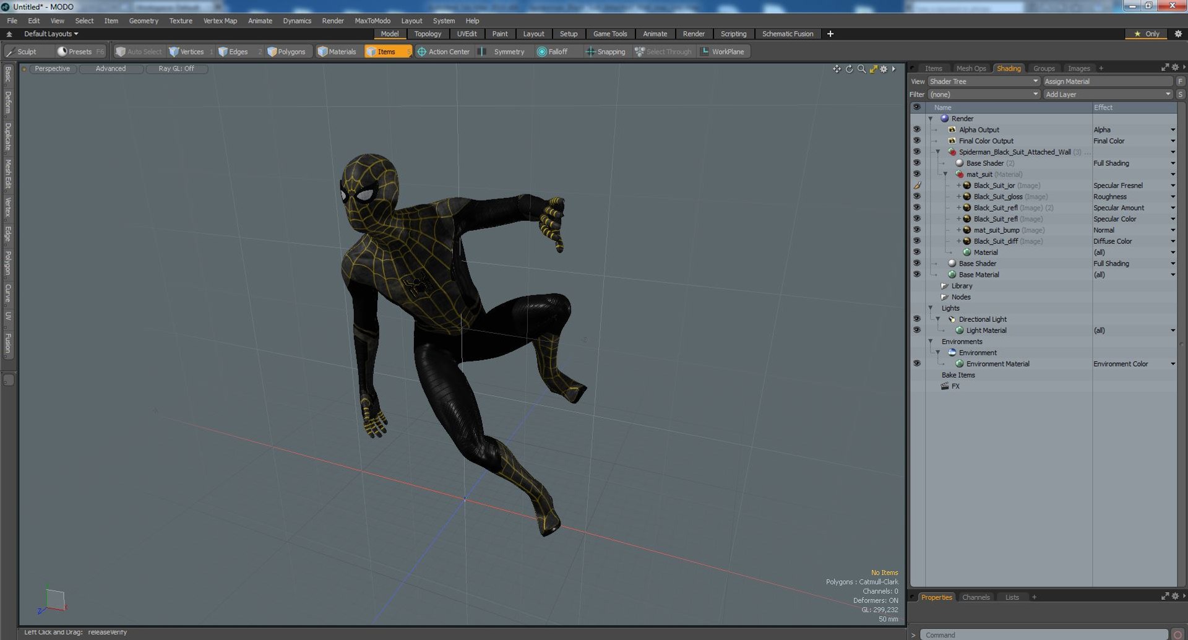Open the Geometry menu
The image size is (1188, 640).
click(x=144, y=20)
